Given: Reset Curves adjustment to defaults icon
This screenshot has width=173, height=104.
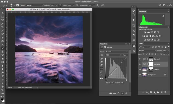Looking at the screenshot, I should click(118, 93).
